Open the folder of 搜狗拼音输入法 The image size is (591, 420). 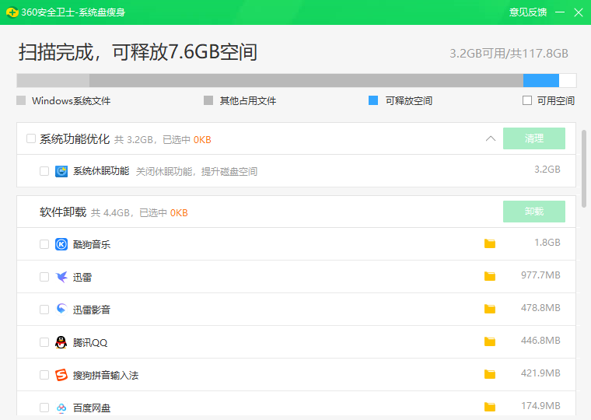point(490,374)
